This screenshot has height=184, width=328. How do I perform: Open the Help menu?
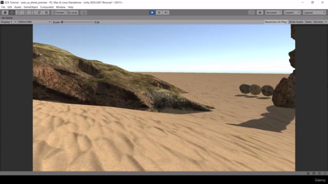pyautogui.click(x=71, y=7)
